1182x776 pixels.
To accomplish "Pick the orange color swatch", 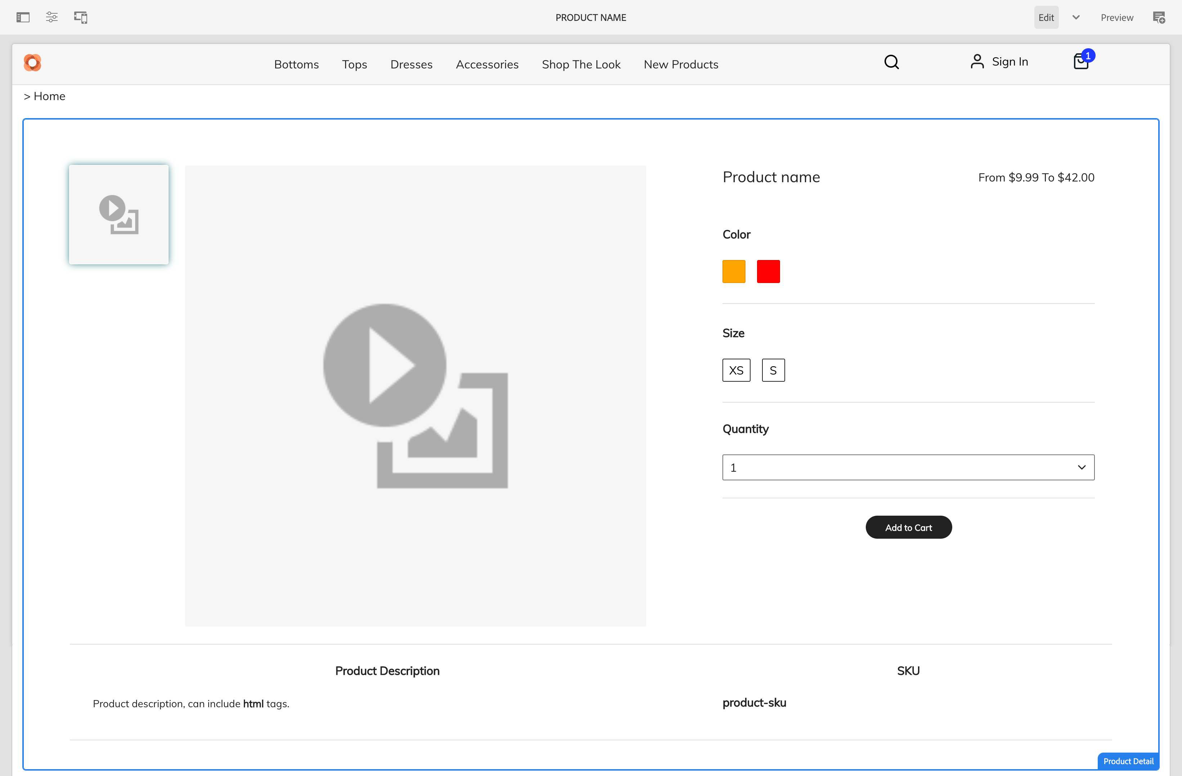I will 734,272.
